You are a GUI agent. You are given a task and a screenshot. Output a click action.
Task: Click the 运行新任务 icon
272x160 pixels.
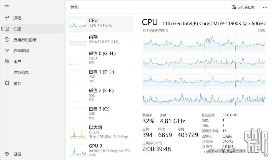(234, 7)
